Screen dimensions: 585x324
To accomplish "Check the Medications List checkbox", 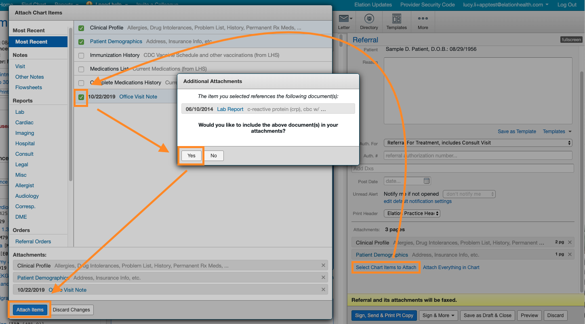I will click(x=81, y=69).
